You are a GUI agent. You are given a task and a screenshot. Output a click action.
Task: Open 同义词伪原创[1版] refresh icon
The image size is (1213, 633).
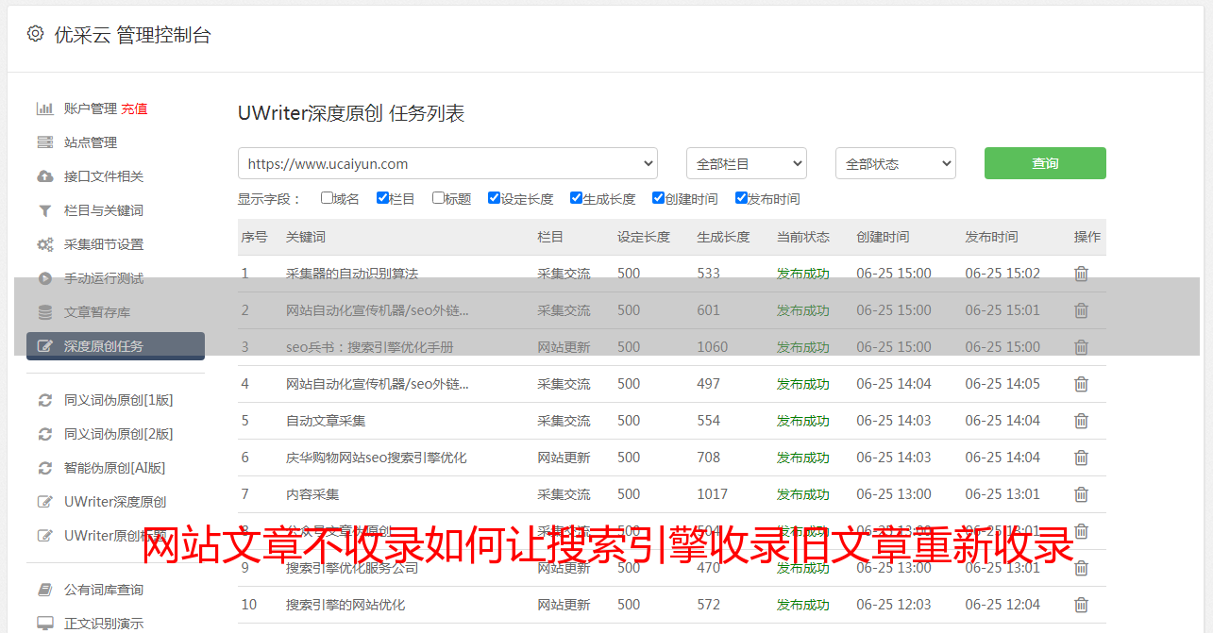[44, 400]
